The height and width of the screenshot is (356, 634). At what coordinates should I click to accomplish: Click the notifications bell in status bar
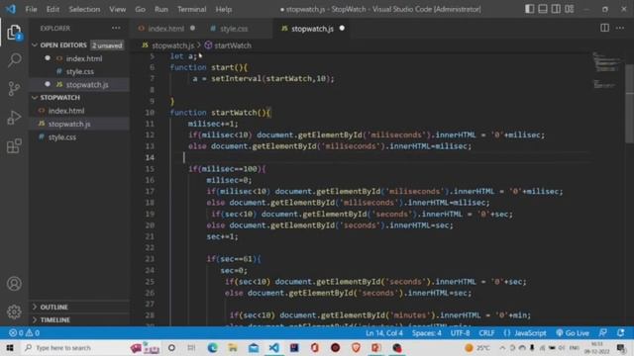pyautogui.click(x=620, y=333)
